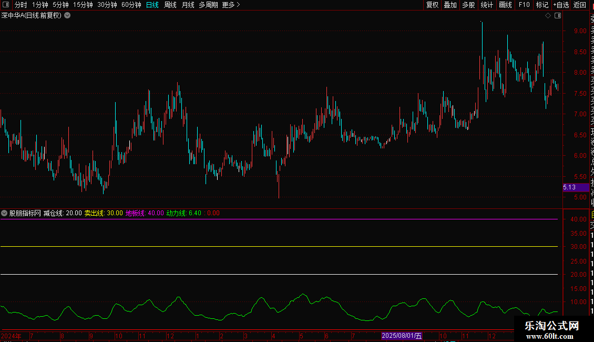Image resolution: width=594 pixels, height=342 pixels.
Task: Click the 返回 back button
Action: (580, 5)
